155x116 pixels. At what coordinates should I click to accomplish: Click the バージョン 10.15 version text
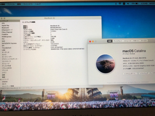[x=129, y=54]
